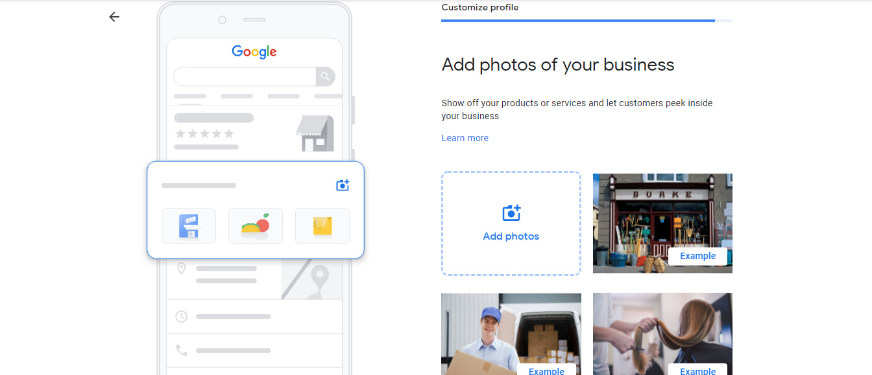872x375 pixels.
Task: Select the camera icon on the phone popup card
Action: (x=342, y=185)
